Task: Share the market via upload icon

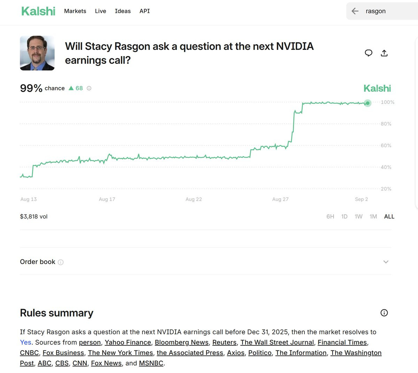Action: click(x=384, y=53)
